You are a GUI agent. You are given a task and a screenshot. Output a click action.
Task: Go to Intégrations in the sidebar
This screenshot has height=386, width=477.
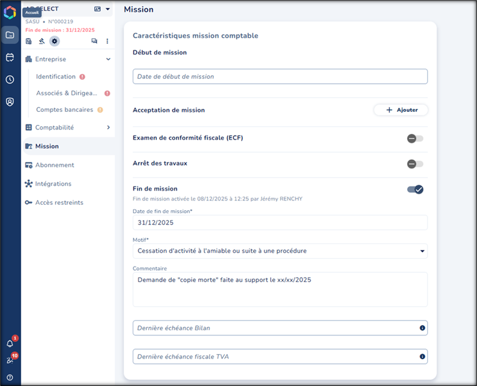coord(53,184)
